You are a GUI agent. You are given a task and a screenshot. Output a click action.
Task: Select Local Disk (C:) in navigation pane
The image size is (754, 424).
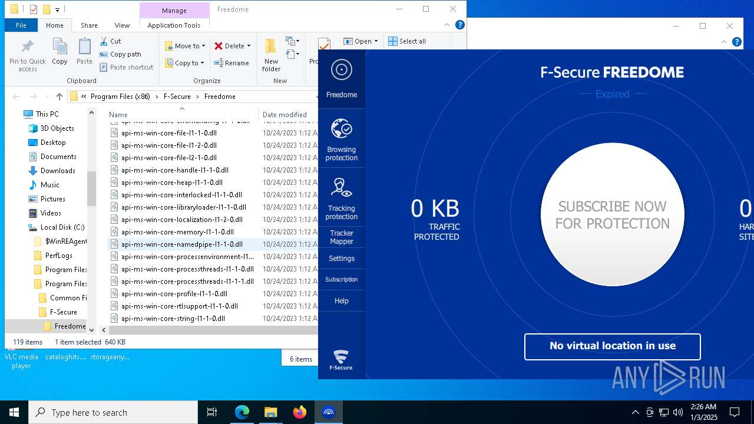tap(62, 227)
